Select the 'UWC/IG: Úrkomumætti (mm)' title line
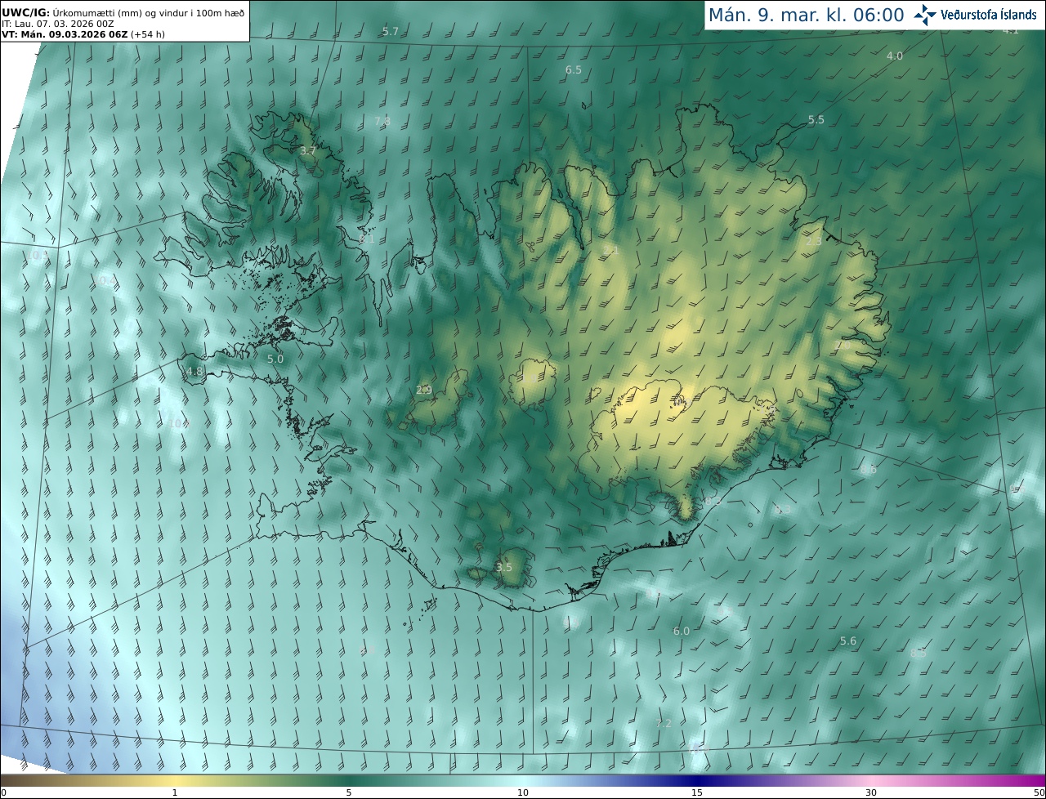 (x=124, y=11)
